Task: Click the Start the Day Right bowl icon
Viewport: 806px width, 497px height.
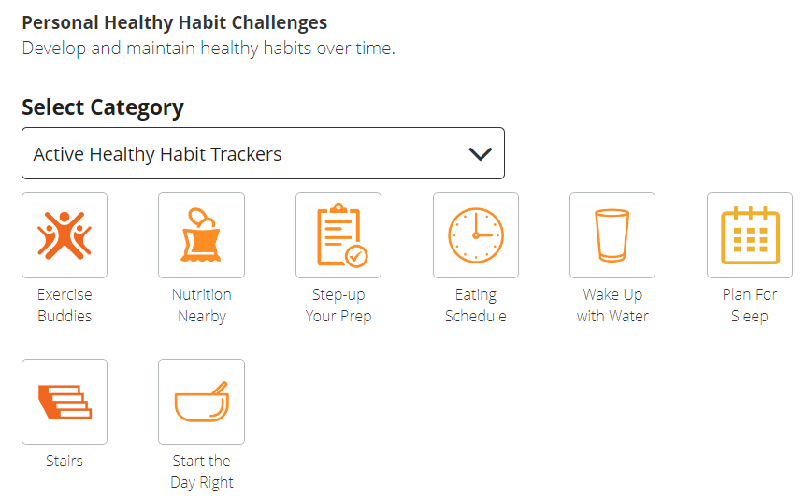Action: pos(201,402)
